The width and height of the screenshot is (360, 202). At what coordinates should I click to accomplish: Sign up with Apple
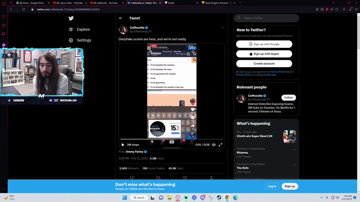264,54
